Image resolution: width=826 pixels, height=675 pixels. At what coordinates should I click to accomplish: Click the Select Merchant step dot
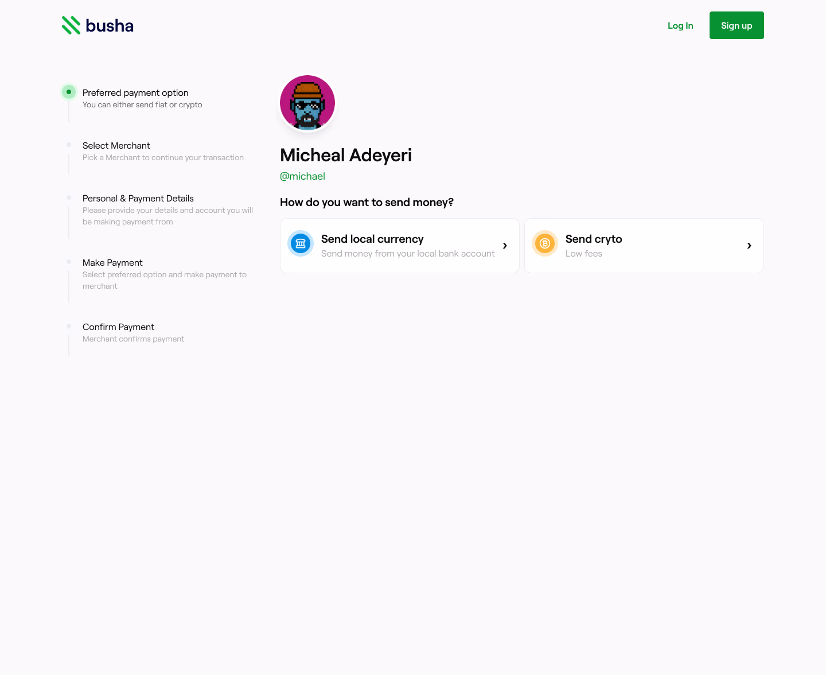[x=69, y=145]
